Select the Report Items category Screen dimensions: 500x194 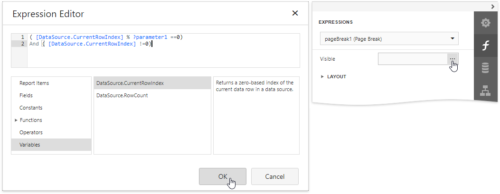tap(34, 83)
